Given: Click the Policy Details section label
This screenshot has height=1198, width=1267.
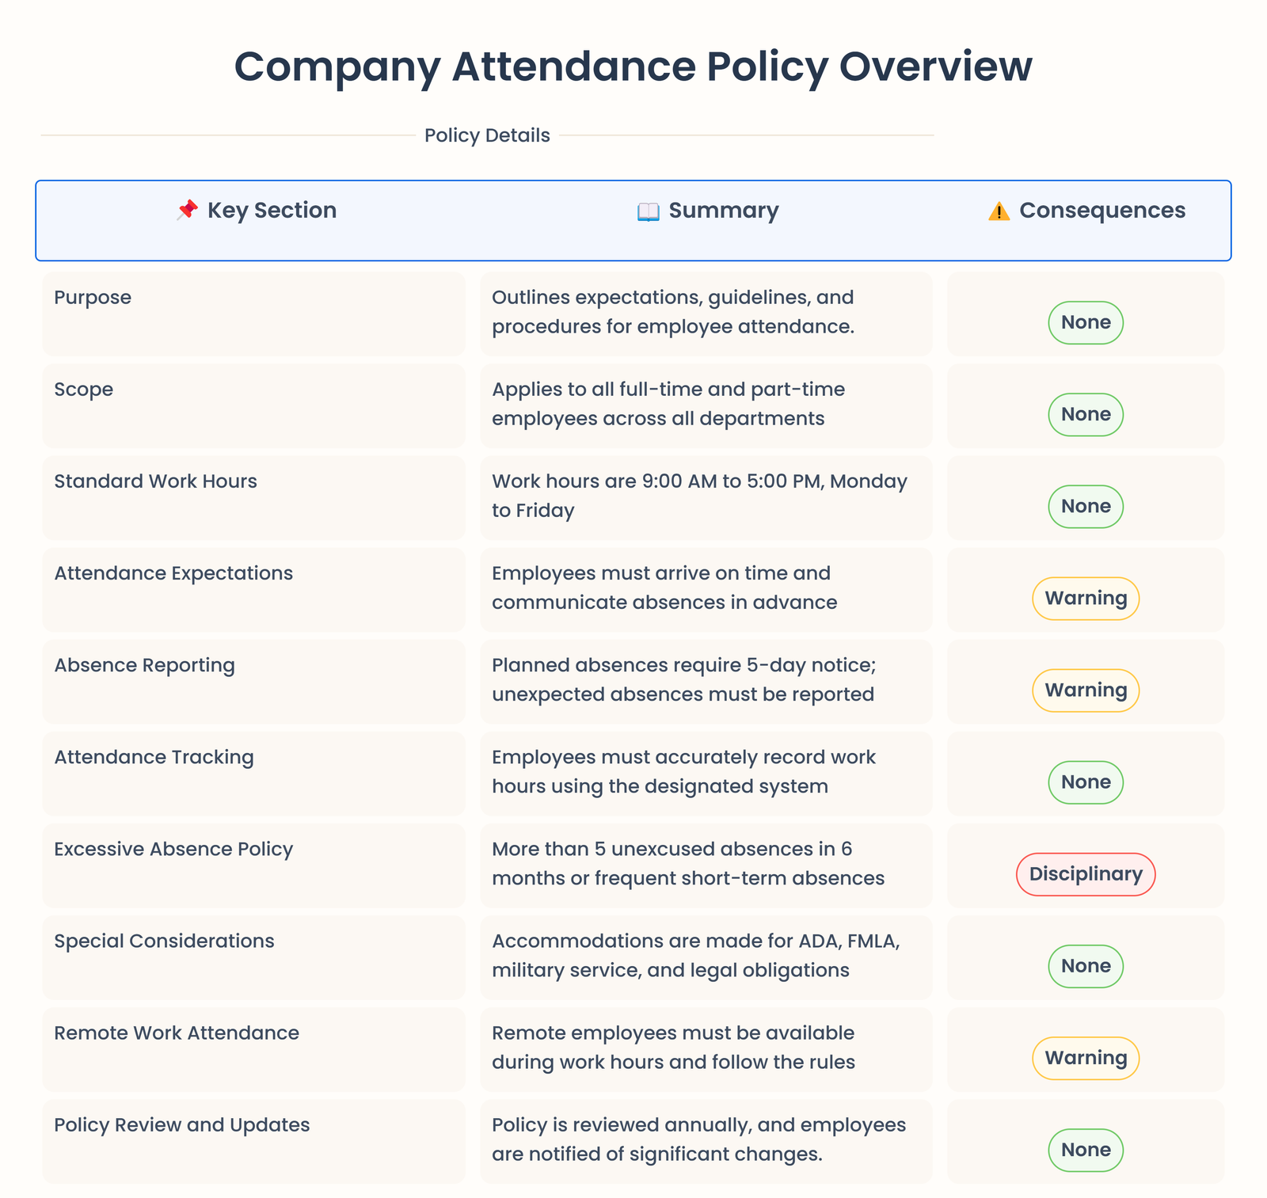Looking at the screenshot, I should pyautogui.click(x=487, y=135).
